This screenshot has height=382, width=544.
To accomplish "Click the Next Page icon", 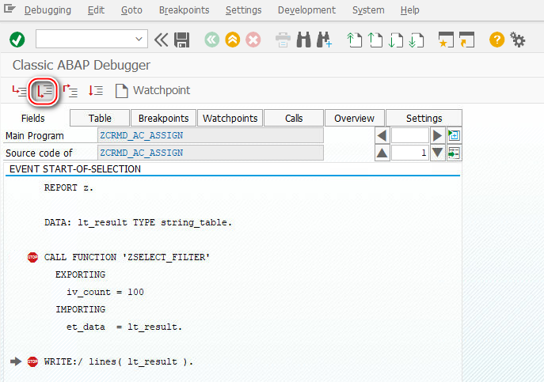I will [396, 40].
